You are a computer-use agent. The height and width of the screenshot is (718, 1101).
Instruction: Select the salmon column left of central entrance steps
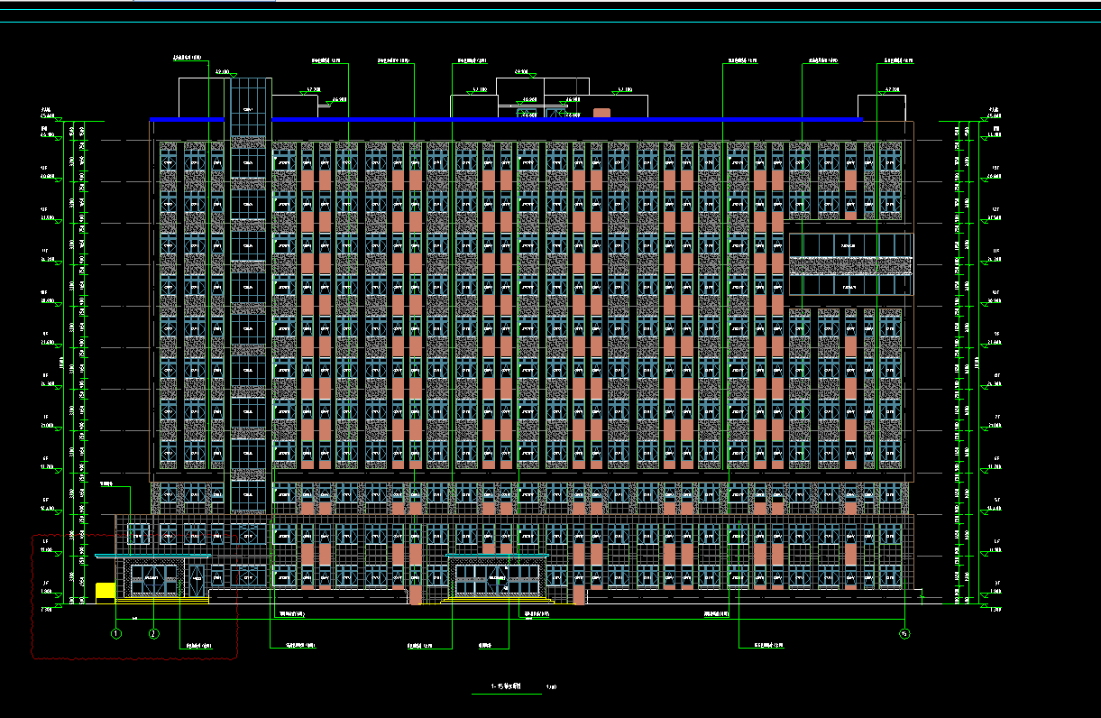(415, 595)
